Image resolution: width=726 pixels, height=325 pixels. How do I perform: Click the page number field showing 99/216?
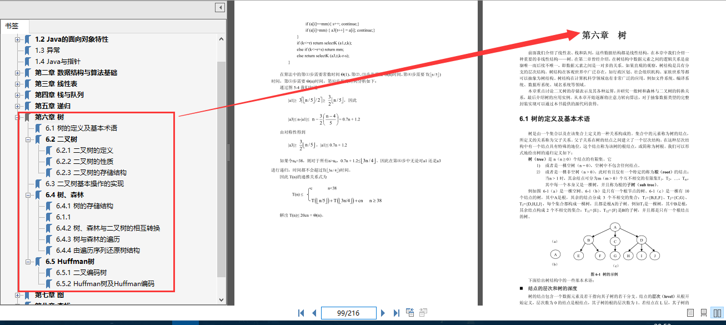[348, 313]
